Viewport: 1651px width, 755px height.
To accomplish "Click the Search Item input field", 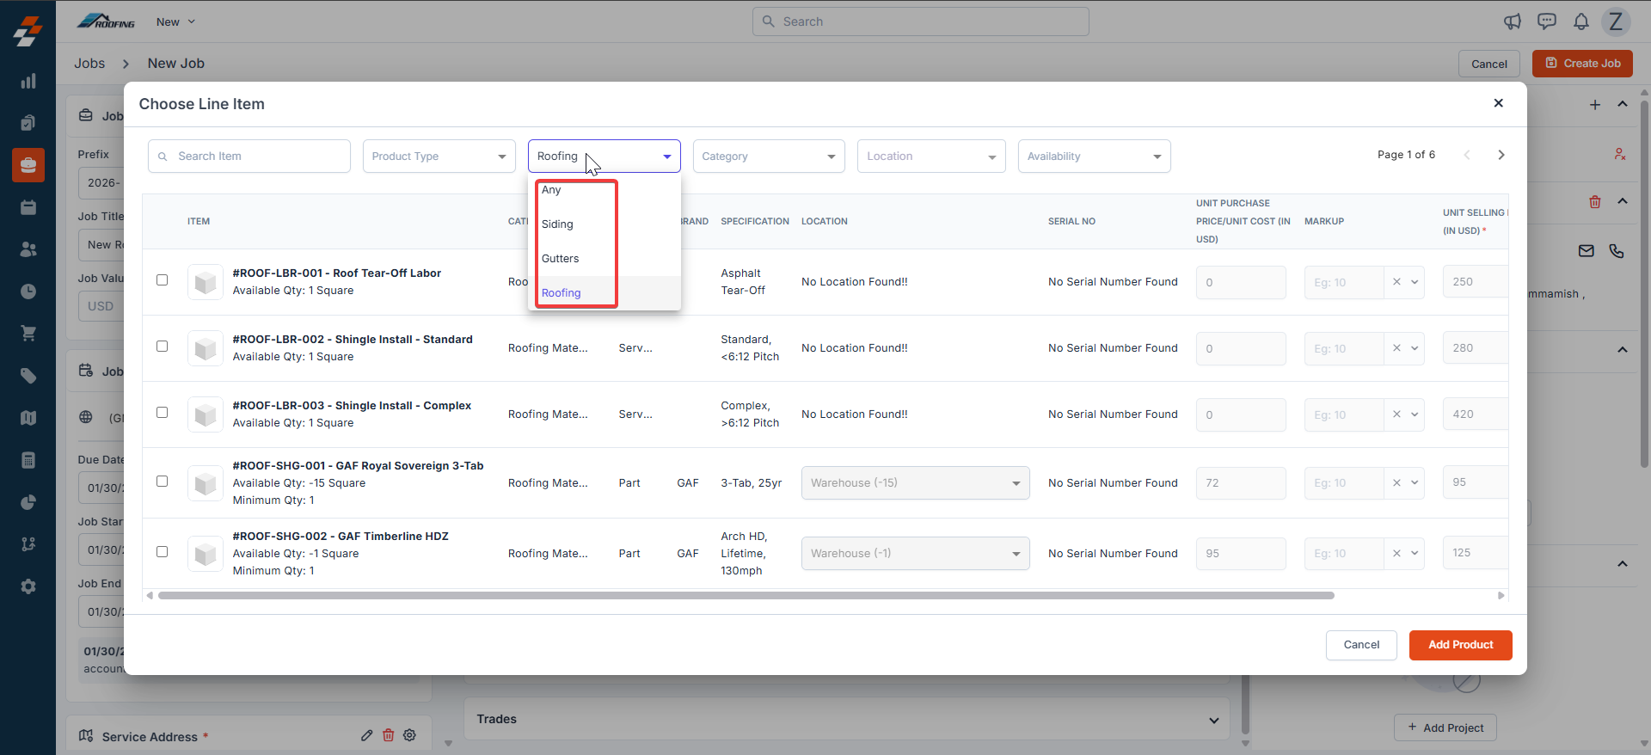I will coord(249,157).
